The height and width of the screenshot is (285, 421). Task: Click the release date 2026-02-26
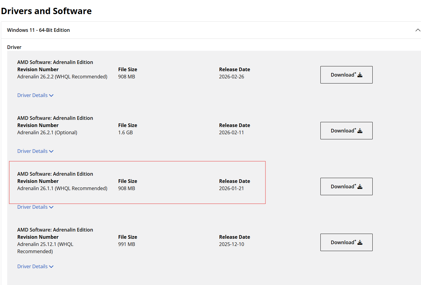[x=232, y=77]
